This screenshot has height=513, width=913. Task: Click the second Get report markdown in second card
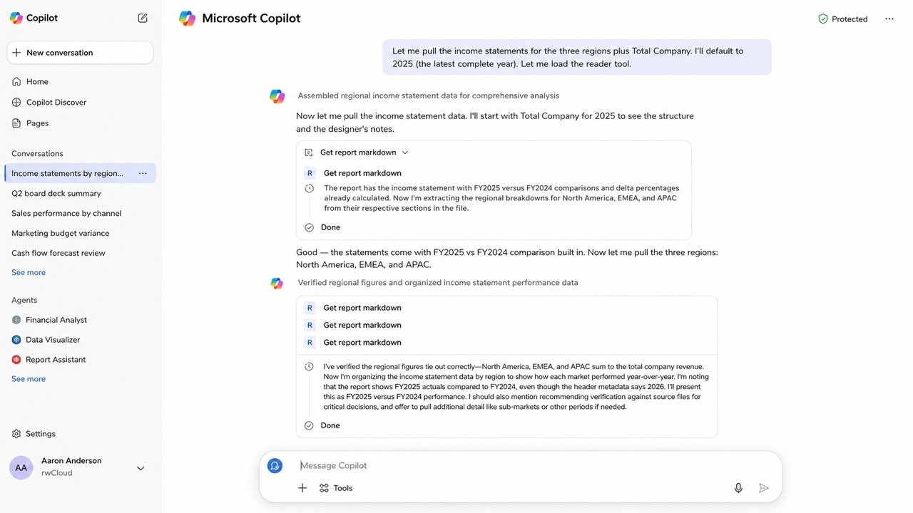(362, 325)
